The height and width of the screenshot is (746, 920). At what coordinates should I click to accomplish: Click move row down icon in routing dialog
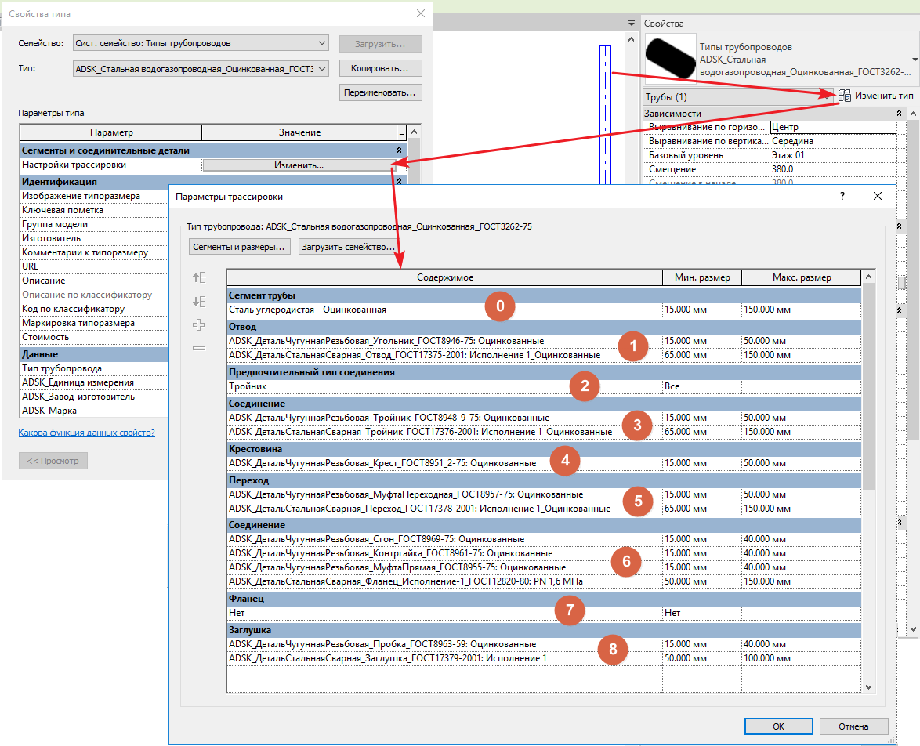pos(200,302)
